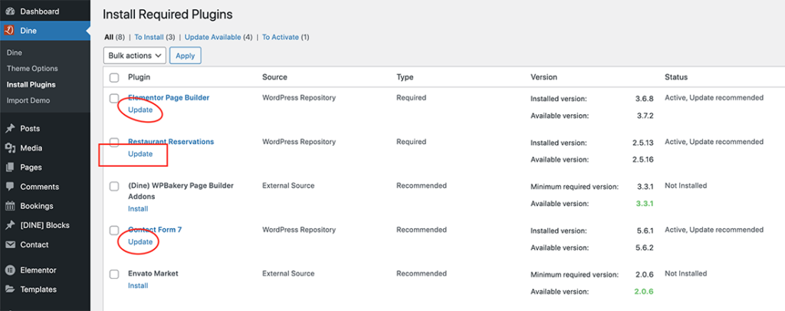Click the [DINE] Blocks pin icon
Image resolution: width=785 pixels, height=311 pixels.
[9, 225]
